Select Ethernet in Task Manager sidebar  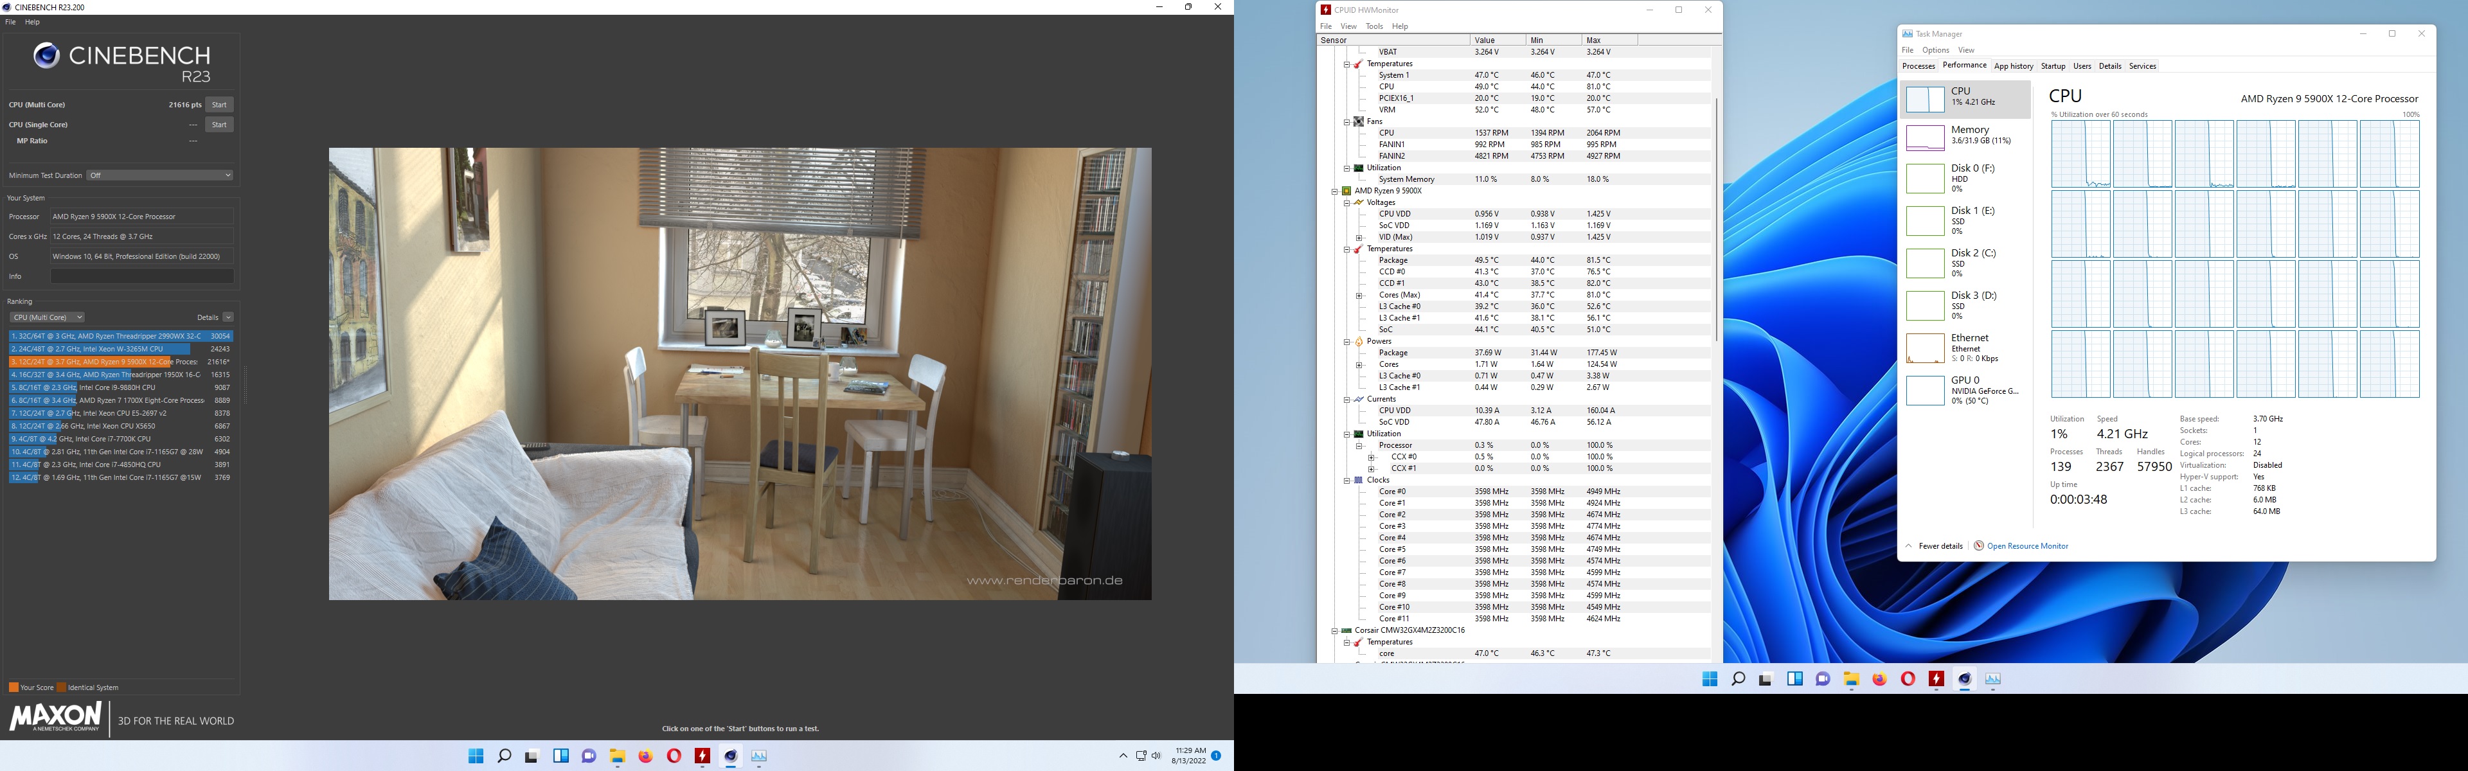click(1964, 348)
